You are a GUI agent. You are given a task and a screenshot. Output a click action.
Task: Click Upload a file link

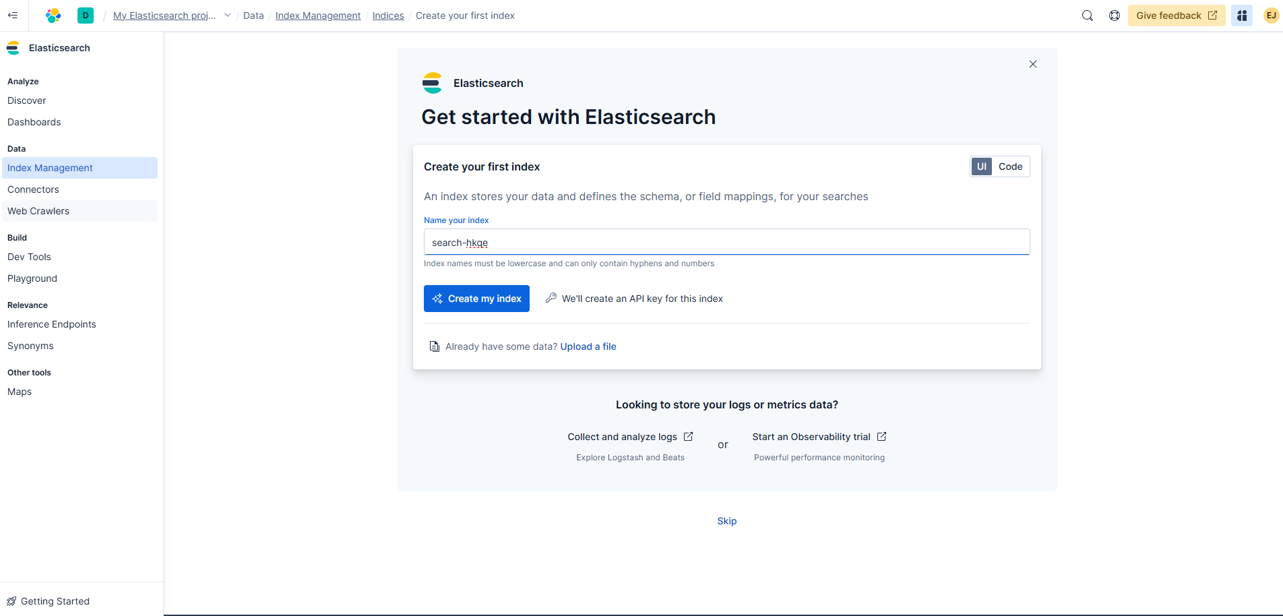(x=588, y=346)
